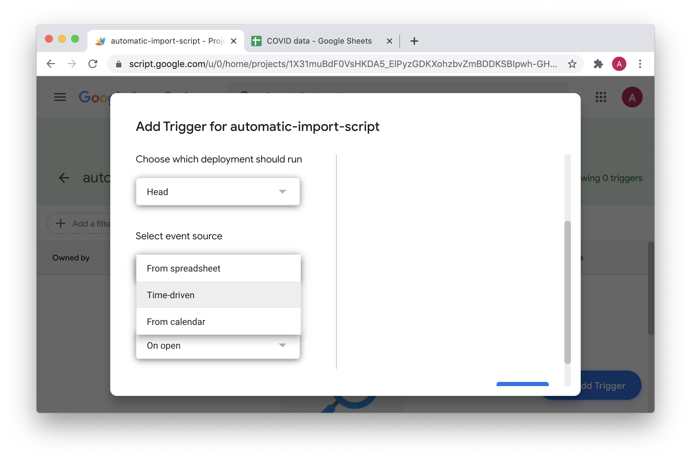Go forward in browser history
Screen dimensions: 691x461
pos(72,64)
